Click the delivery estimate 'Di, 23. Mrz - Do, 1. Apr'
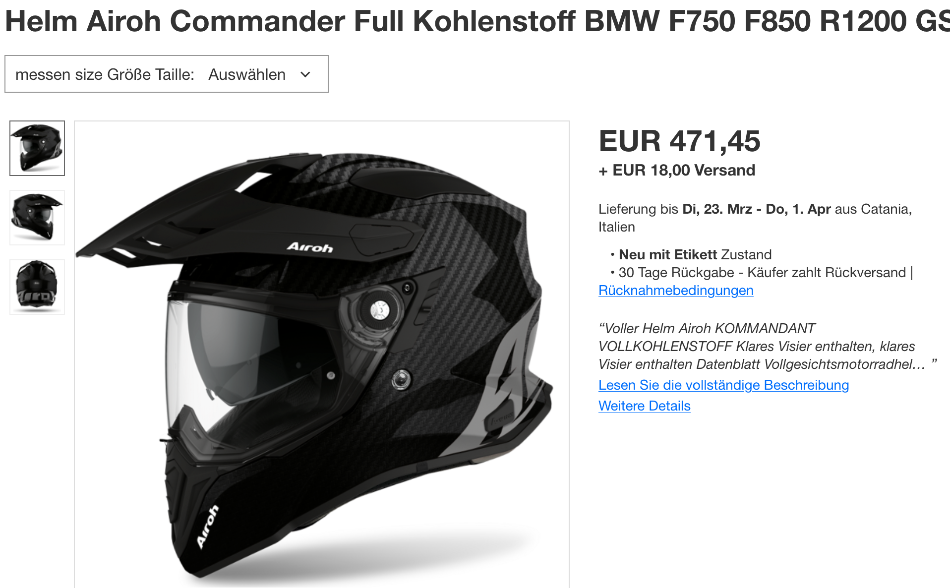Image resolution: width=950 pixels, height=588 pixels. point(757,209)
